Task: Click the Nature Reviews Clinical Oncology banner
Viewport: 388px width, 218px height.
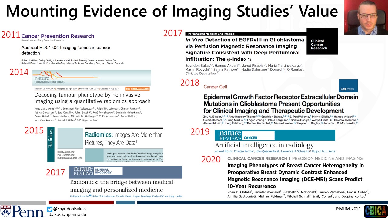Action: (125, 172)
